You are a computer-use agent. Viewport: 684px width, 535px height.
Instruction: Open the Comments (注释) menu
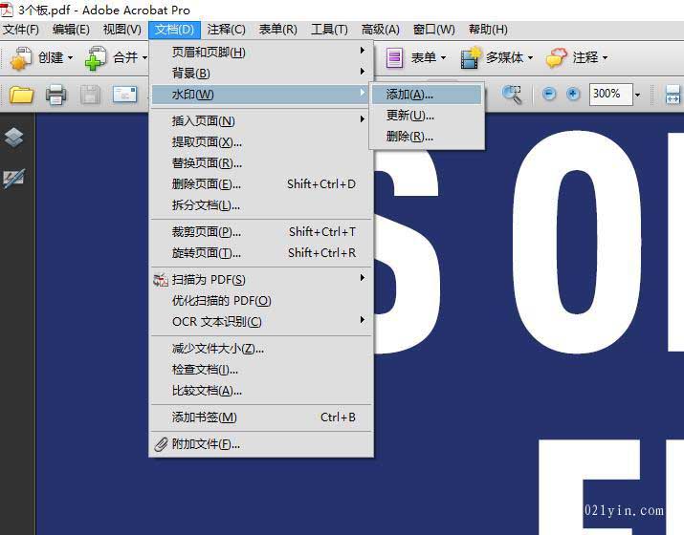pyautogui.click(x=227, y=30)
